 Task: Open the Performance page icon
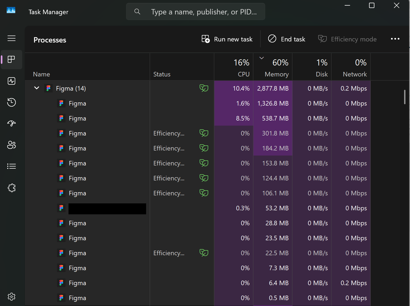pos(12,81)
